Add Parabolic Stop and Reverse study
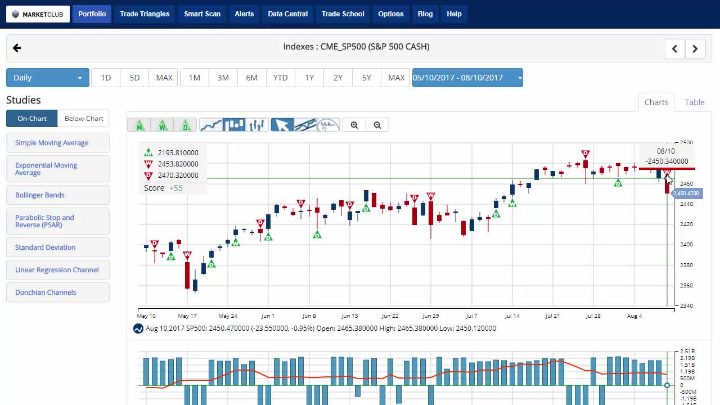The image size is (720, 405). click(58, 221)
